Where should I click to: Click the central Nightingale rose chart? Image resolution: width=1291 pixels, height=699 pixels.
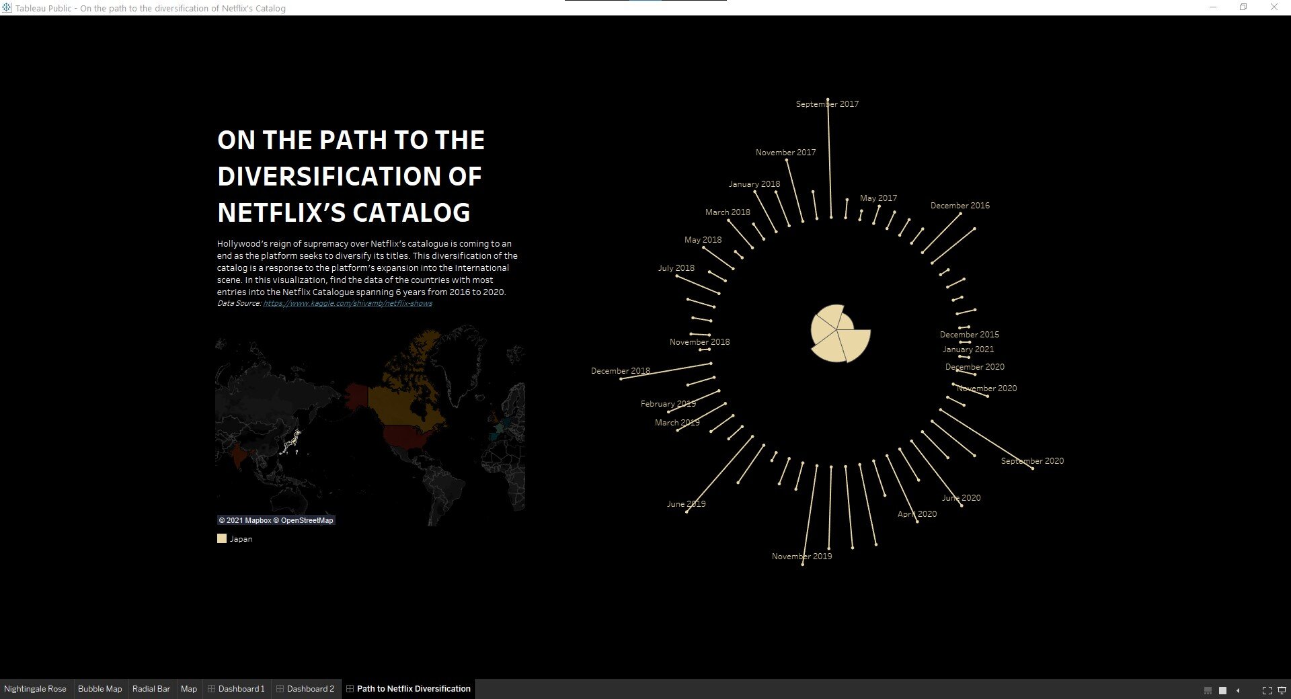(840, 333)
